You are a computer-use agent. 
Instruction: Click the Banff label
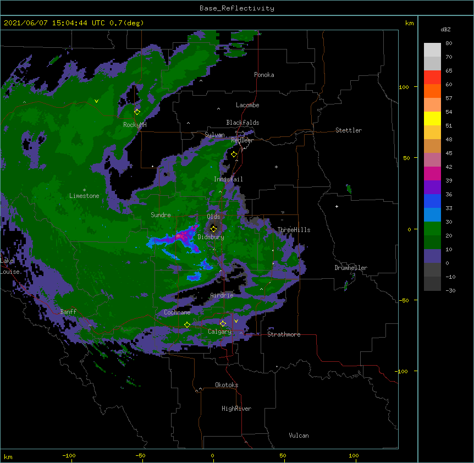click(68, 312)
